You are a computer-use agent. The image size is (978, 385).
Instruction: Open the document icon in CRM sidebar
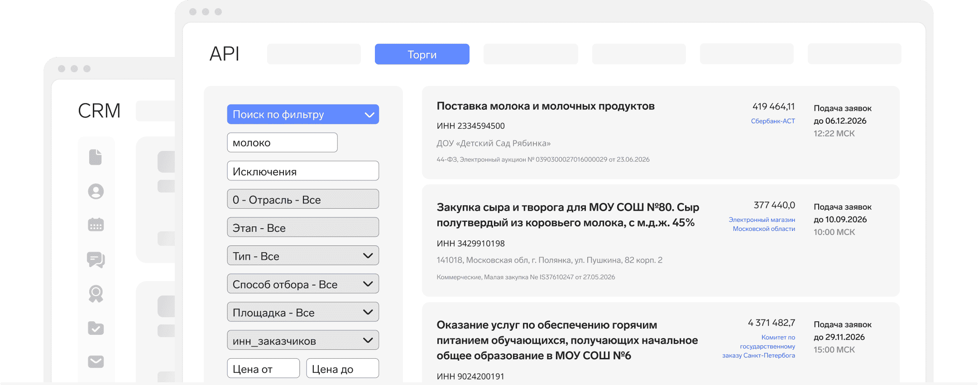96,157
